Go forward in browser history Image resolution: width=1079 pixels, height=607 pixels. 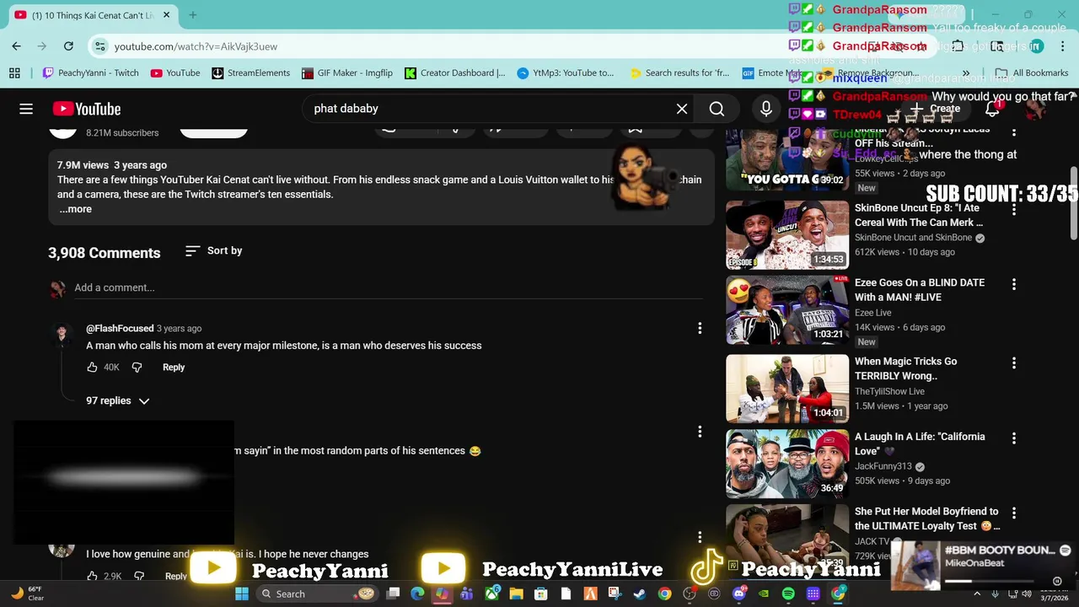pos(42,46)
